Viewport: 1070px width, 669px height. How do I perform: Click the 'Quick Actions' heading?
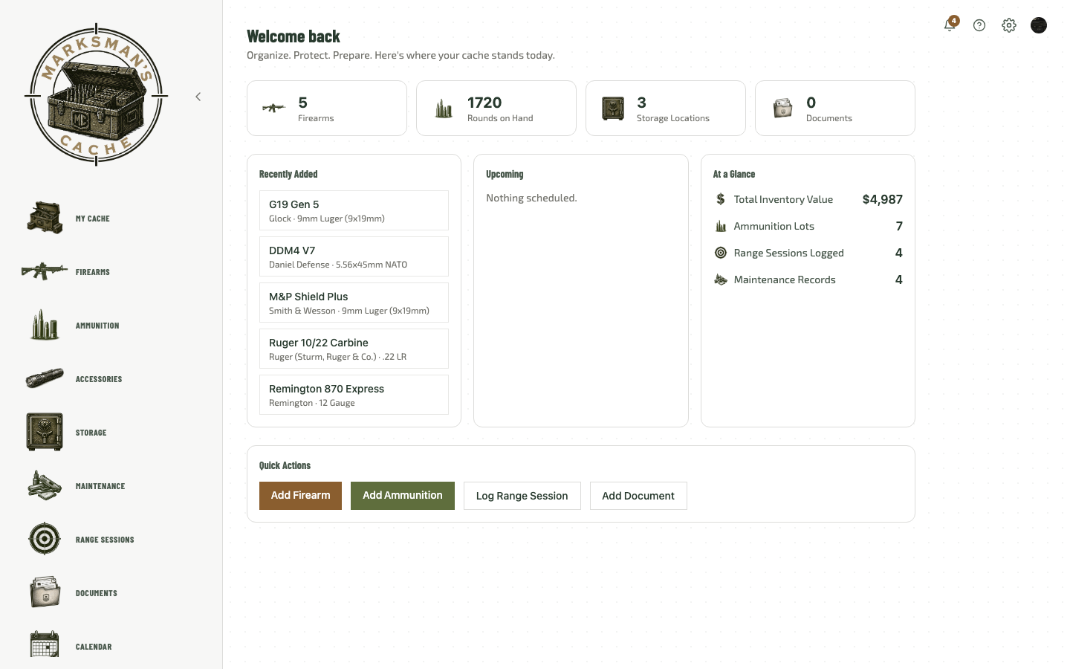[x=285, y=465]
